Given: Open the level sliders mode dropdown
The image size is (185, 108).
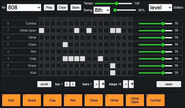Looking at the screenshot, I should point(160,8).
